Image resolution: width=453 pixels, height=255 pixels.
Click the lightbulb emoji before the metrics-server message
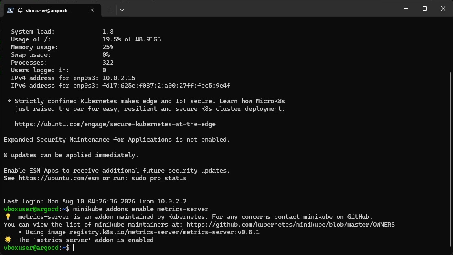pyautogui.click(x=8, y=216)
